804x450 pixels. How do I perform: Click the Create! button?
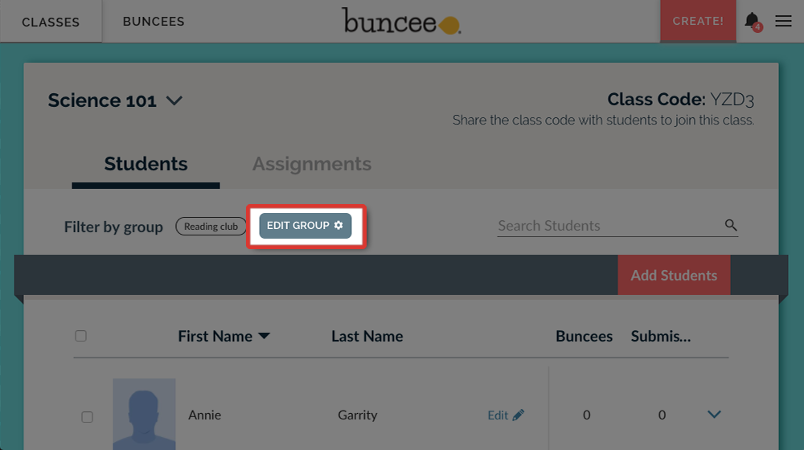(x=697, y=21)
